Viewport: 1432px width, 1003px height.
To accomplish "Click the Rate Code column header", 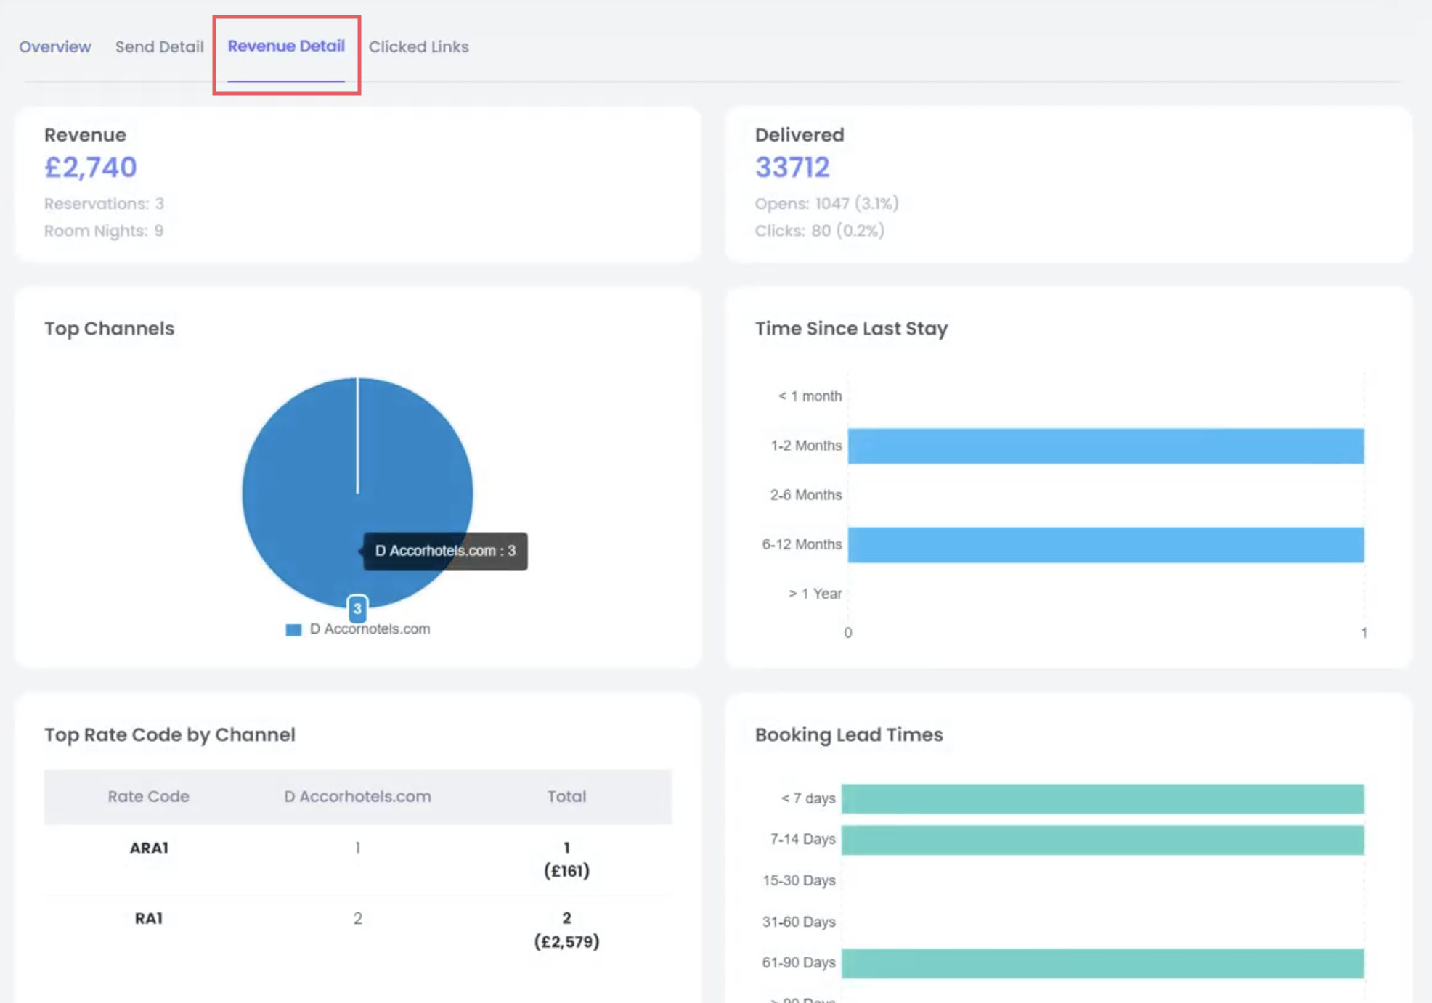I will pyautogui.click(x=148, y=796).
